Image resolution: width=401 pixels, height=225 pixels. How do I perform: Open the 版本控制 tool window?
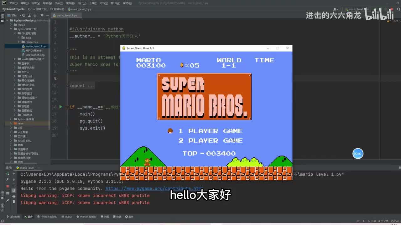click(x=13, y=217)
